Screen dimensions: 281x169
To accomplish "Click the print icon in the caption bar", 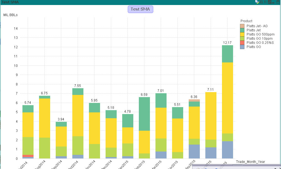I will [261, 2].
